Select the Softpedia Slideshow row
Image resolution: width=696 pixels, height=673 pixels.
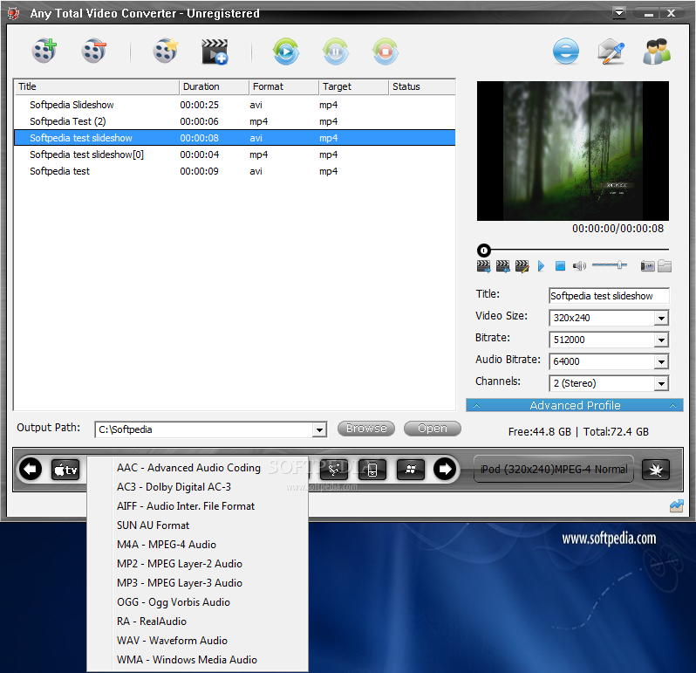point(235,105)
